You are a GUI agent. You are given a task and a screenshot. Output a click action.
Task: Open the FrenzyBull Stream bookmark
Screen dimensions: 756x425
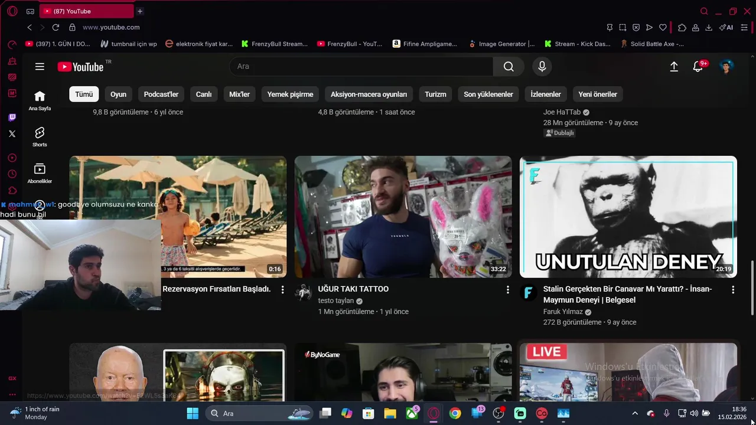[275, 44]
